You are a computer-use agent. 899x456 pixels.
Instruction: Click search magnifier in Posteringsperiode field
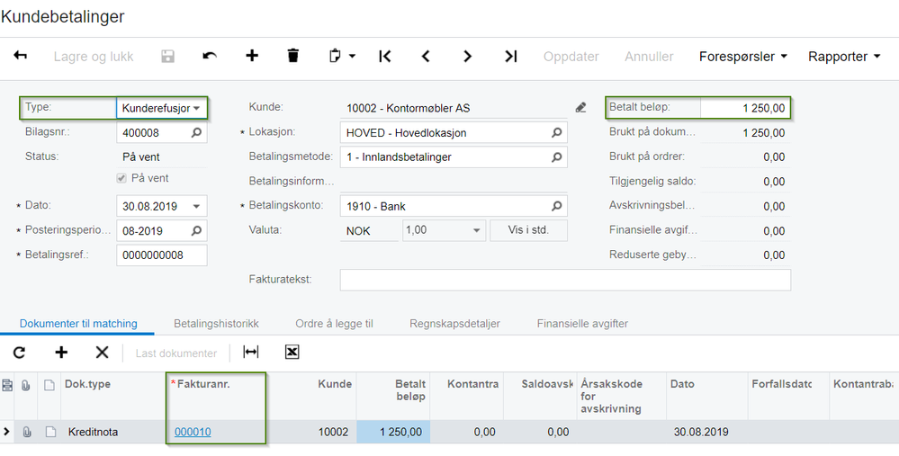tap(196, 231)
